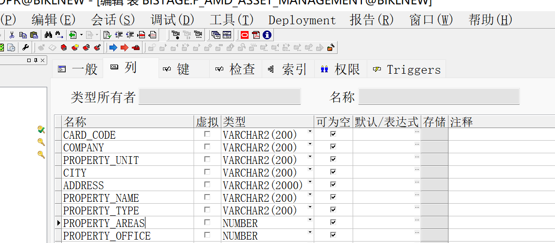Toggle nullable checkbox for PROPERTY_TYPE
This screenshot has height=243, width=555.
333,210
